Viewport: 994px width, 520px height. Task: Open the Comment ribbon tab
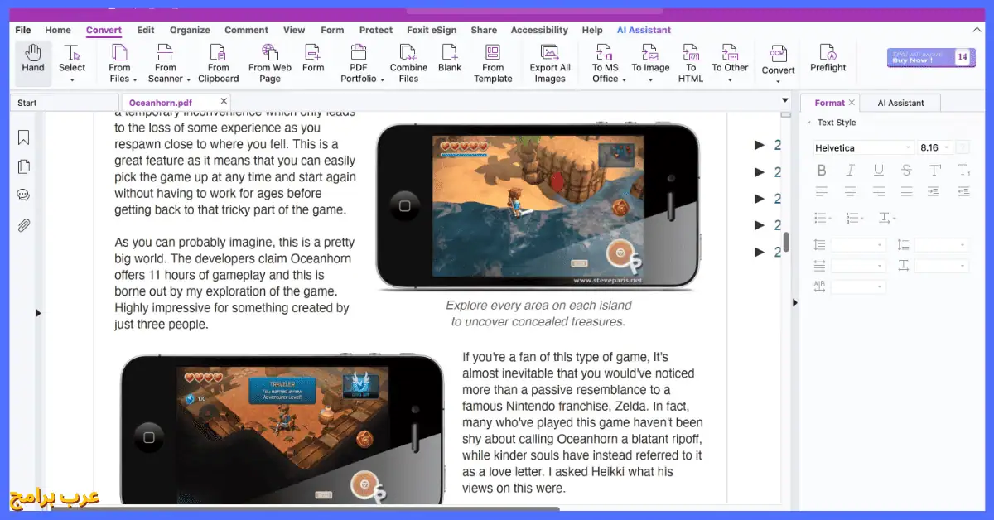246,30
